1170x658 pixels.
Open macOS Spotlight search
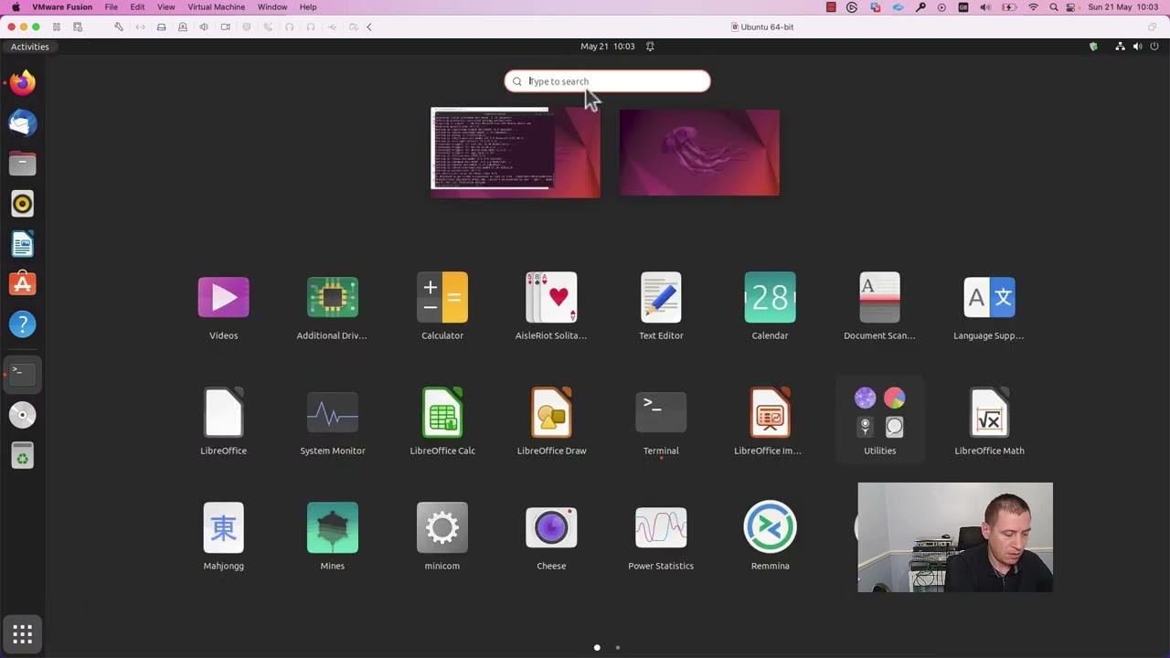coord(1054,7)
